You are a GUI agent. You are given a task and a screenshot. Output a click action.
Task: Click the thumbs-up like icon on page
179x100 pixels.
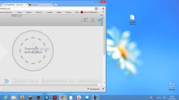coord(102,17)
